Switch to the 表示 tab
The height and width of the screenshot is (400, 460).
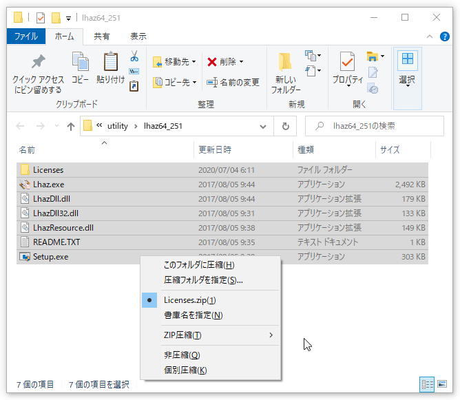pos(138,36)
